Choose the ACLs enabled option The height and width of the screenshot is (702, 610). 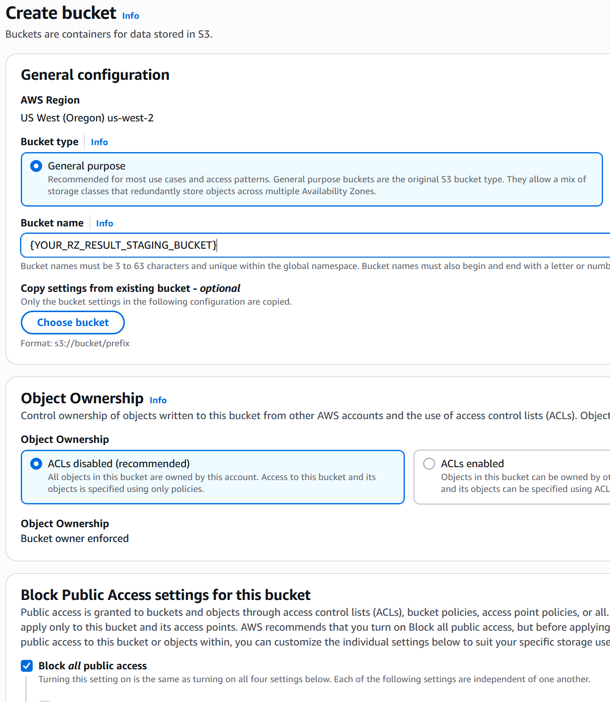click(429, 464)
